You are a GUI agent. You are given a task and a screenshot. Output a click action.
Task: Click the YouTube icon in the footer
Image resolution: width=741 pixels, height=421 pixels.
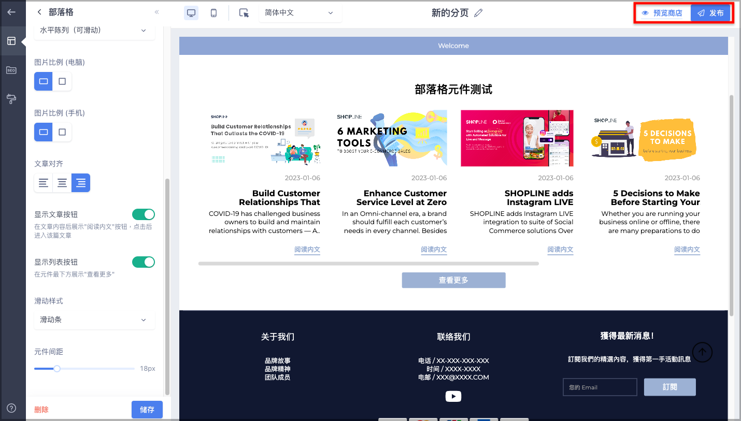(453, 396)
